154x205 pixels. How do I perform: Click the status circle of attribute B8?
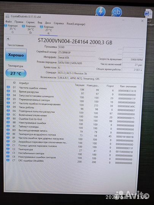coord(8,118)
